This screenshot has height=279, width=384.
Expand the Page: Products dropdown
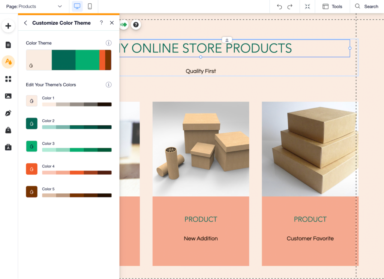[34, 6]
